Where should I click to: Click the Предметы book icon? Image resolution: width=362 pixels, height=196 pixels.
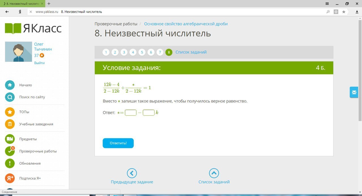(10, 139)
